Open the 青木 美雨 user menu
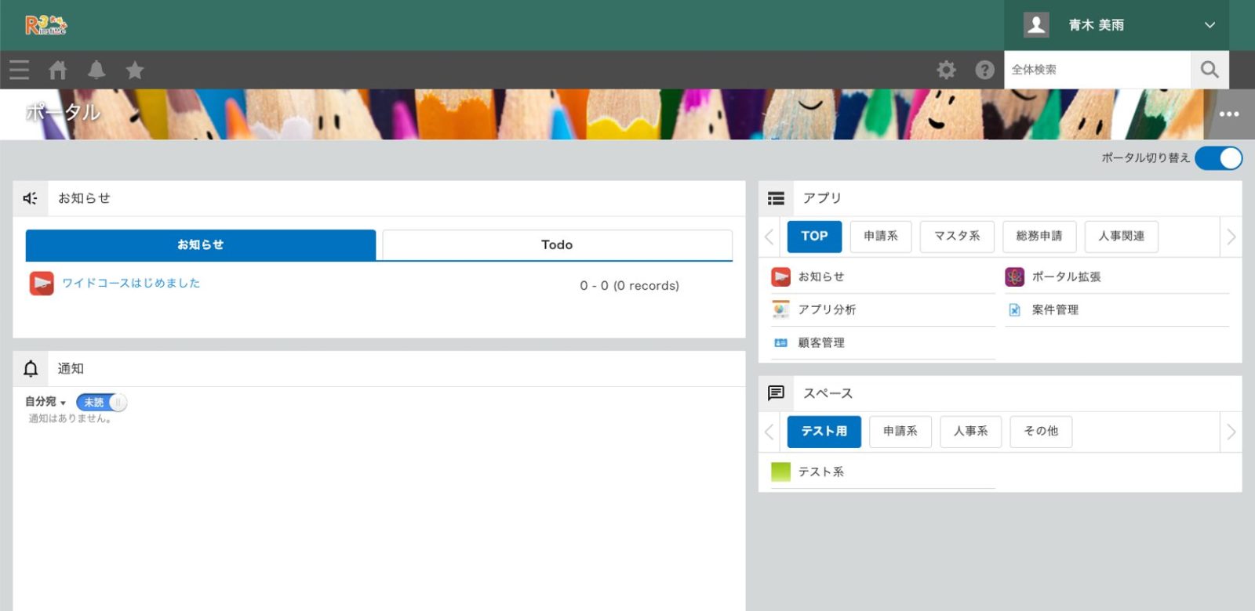This screenshot has width=1255, height=611. point(1117,25)
